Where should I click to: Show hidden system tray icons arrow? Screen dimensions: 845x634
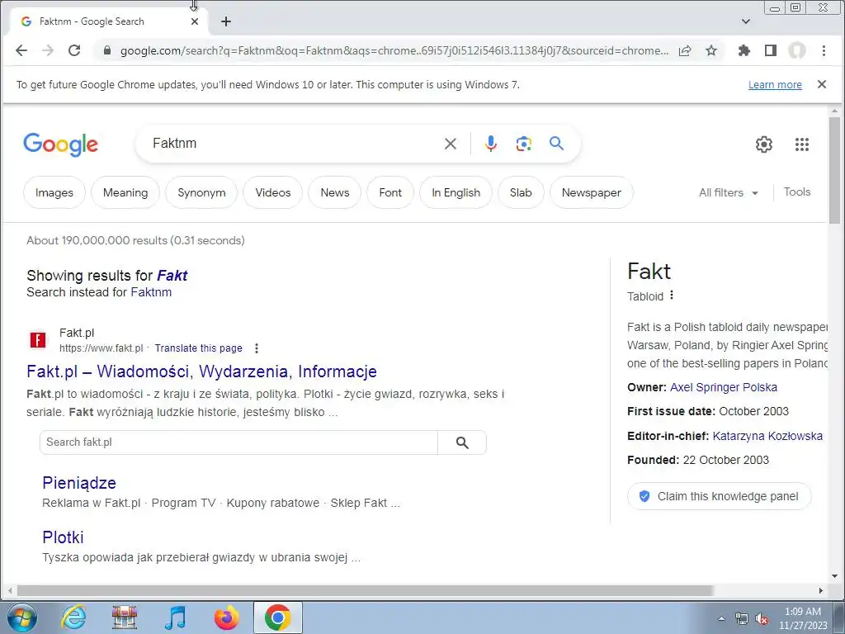coord(721,619)
